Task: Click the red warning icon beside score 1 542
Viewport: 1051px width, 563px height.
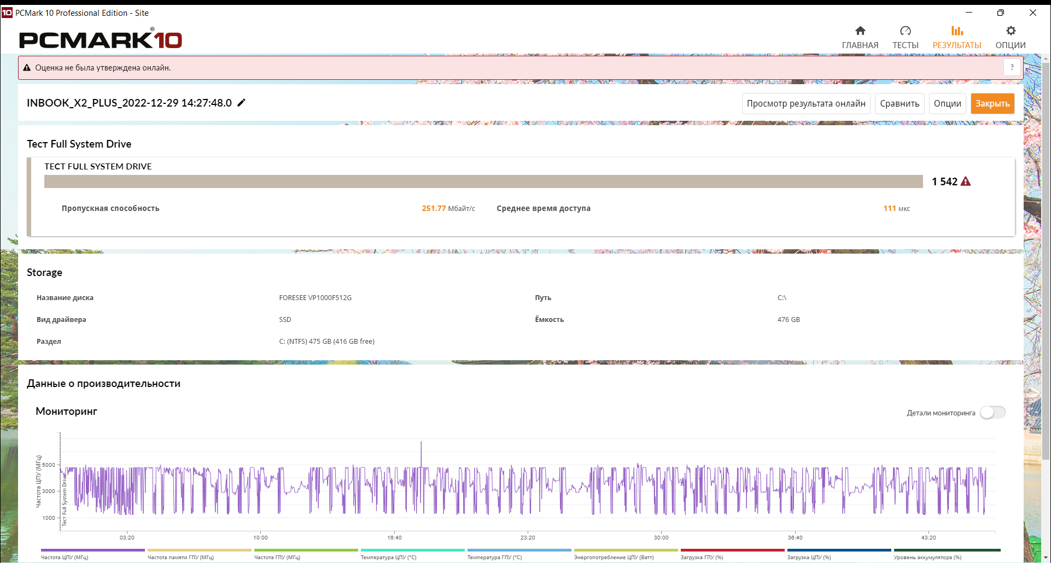Action: (x=966, y=181)
